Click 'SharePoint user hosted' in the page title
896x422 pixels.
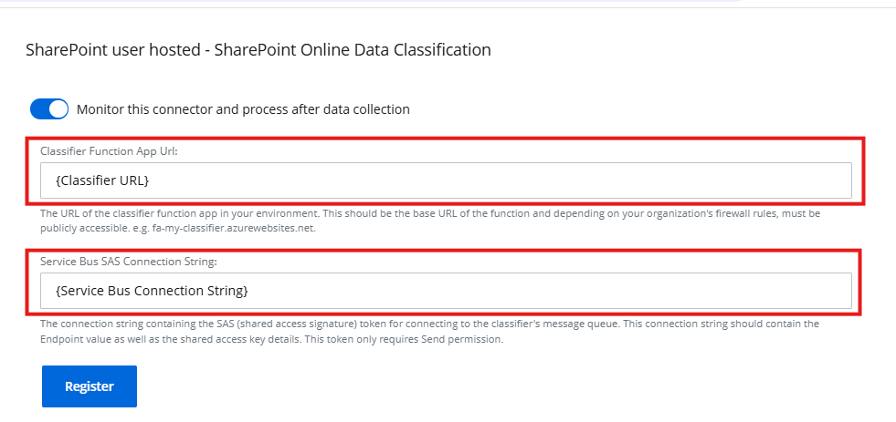112,50
